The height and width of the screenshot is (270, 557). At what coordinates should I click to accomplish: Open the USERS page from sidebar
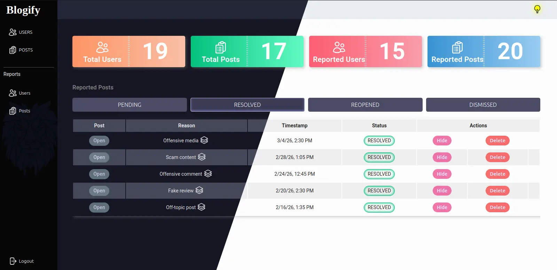coord(21,32)
